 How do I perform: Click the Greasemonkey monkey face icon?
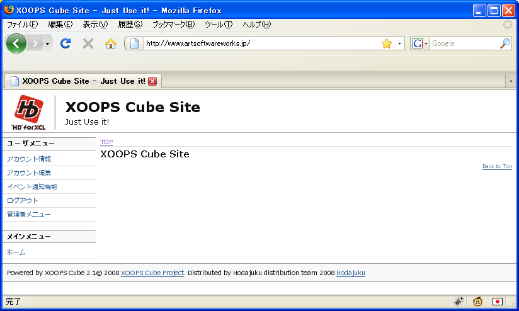pos(478,302)
